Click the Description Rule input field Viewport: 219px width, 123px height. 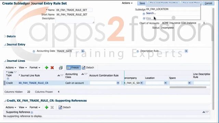point(172,51)
